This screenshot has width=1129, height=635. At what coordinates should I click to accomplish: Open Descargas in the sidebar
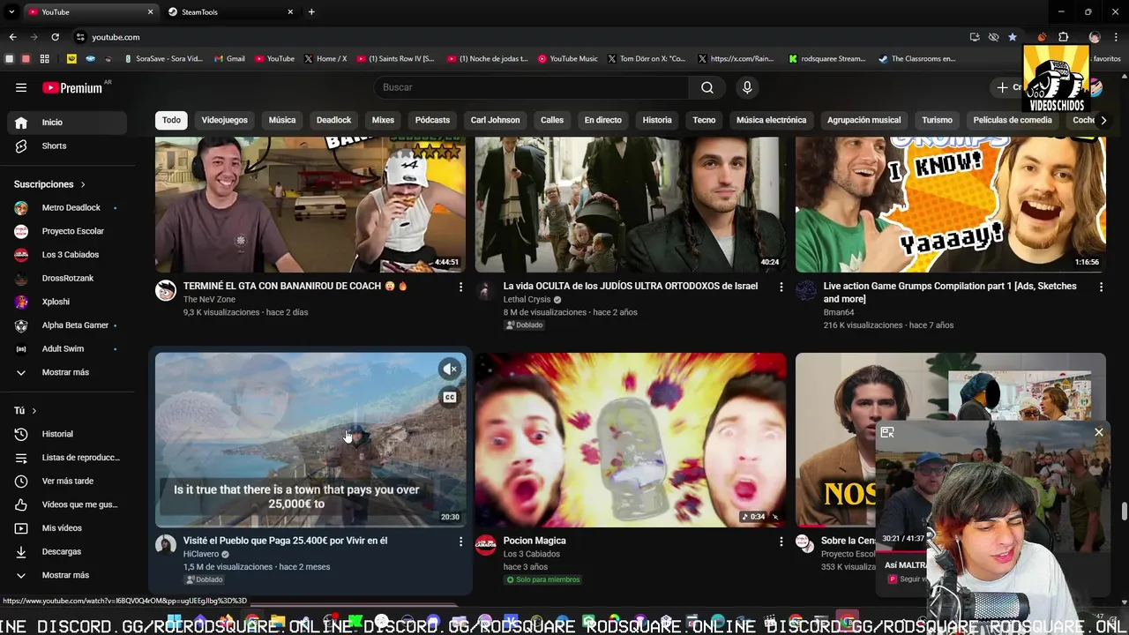click(x=66, y=551)
